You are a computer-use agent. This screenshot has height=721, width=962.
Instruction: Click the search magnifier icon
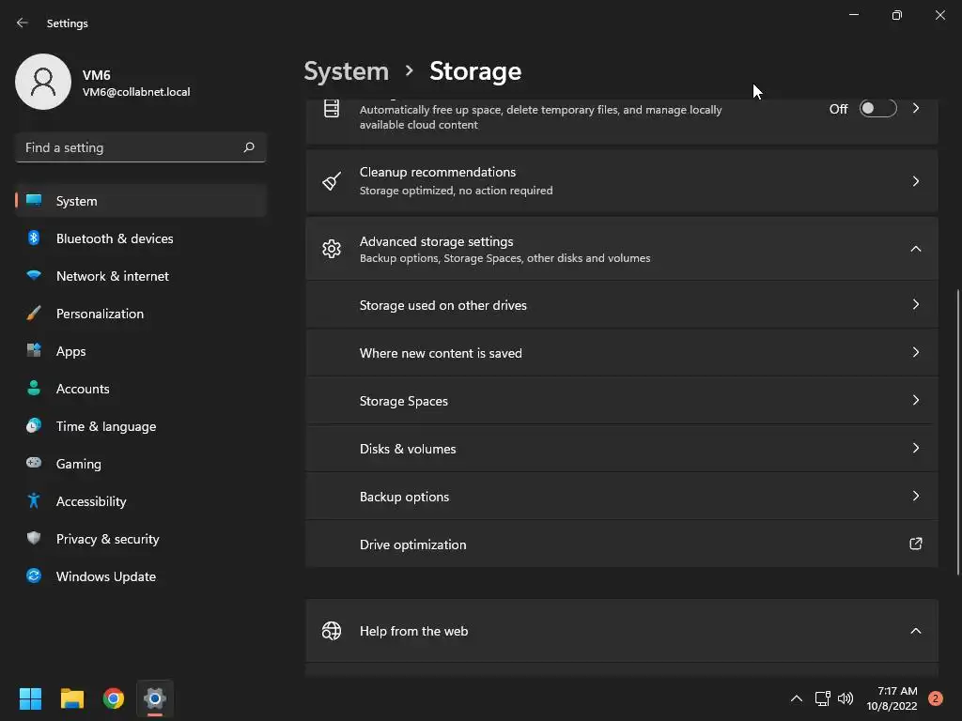[249, 147]
